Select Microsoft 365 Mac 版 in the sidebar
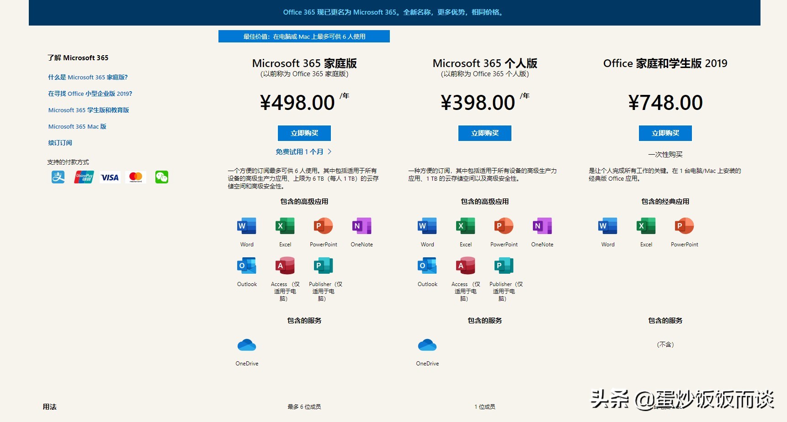The height and width of the screenshot is (422, 787). 77,126
